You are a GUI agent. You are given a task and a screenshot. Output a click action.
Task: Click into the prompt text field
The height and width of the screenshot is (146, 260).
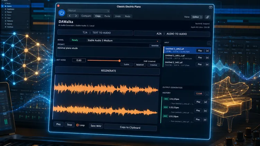[x=109, y=52]
